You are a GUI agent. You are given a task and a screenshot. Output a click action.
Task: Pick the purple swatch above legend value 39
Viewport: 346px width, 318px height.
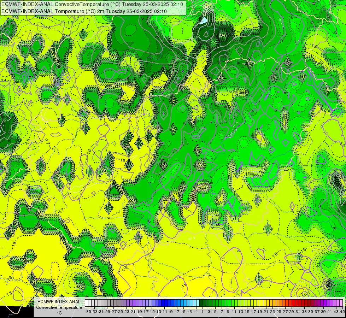tap(322, 303)
